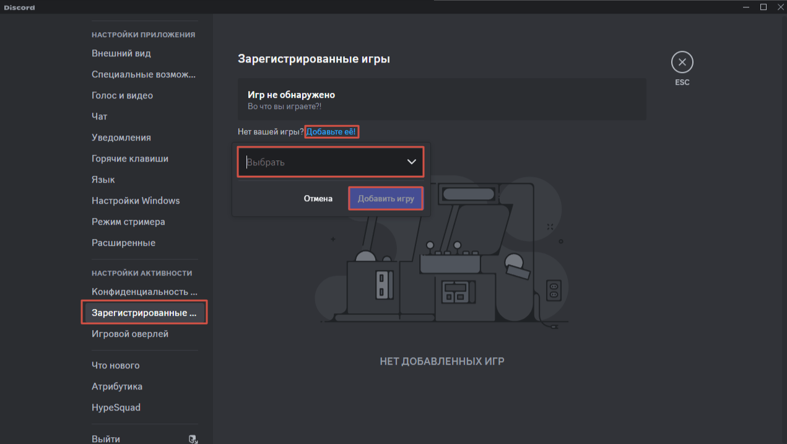
Task: Open Уведомления settings page
Action: (121, 137)
